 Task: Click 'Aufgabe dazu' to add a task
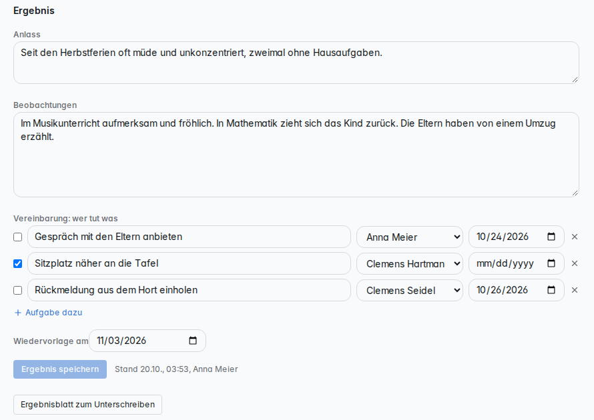[48, 313]
